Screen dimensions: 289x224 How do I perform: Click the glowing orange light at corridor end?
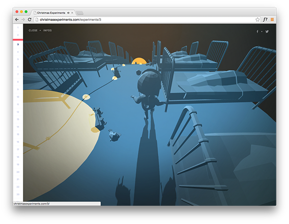(x=139, y=61)
